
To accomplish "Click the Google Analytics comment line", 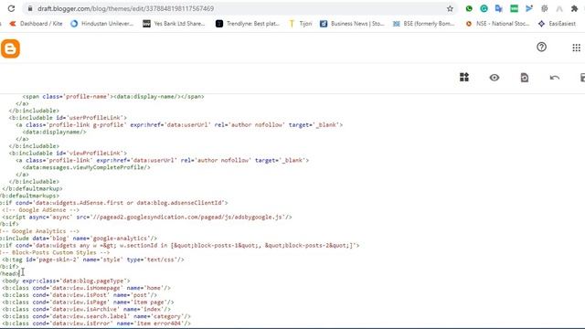I will pyautogui.click(x=39, y=231).
